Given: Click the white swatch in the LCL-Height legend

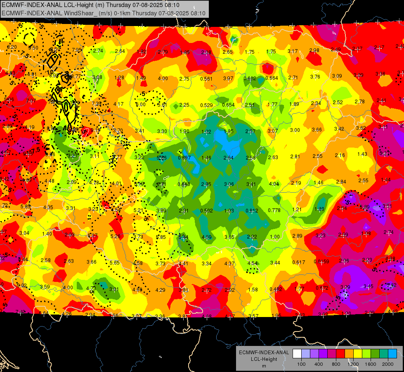Looking at the screenshot, I should point(297,354).
